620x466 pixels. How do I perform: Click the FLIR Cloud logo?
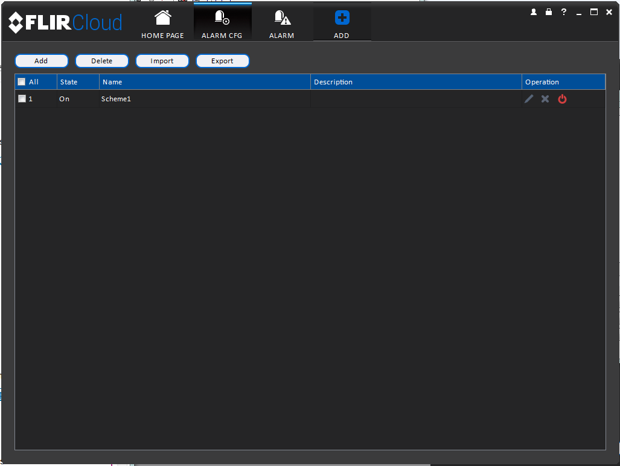click(x=65, y=22)
